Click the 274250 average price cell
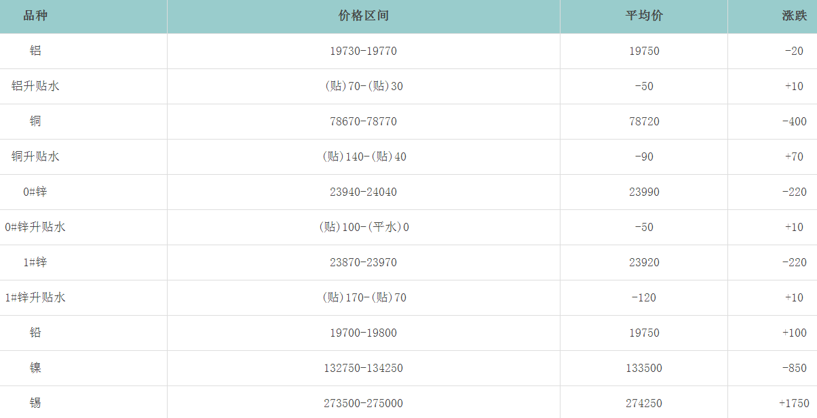Screen dimensions: 817x418 [643, 403]
